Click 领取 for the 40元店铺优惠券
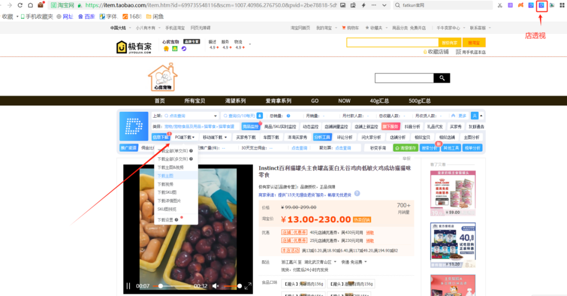This screenshot has width=567, height=296. [x=370, y=232]
